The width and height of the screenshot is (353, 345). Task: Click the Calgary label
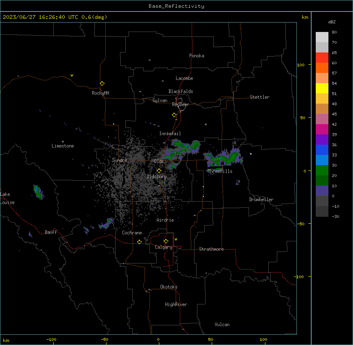(x=164, y=247)
